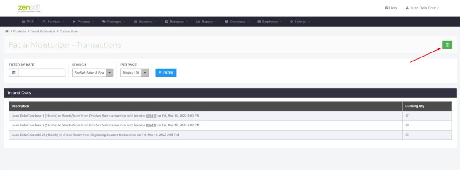Open the POS menu item
The image size is (460, 170).
tap(28, 22)
